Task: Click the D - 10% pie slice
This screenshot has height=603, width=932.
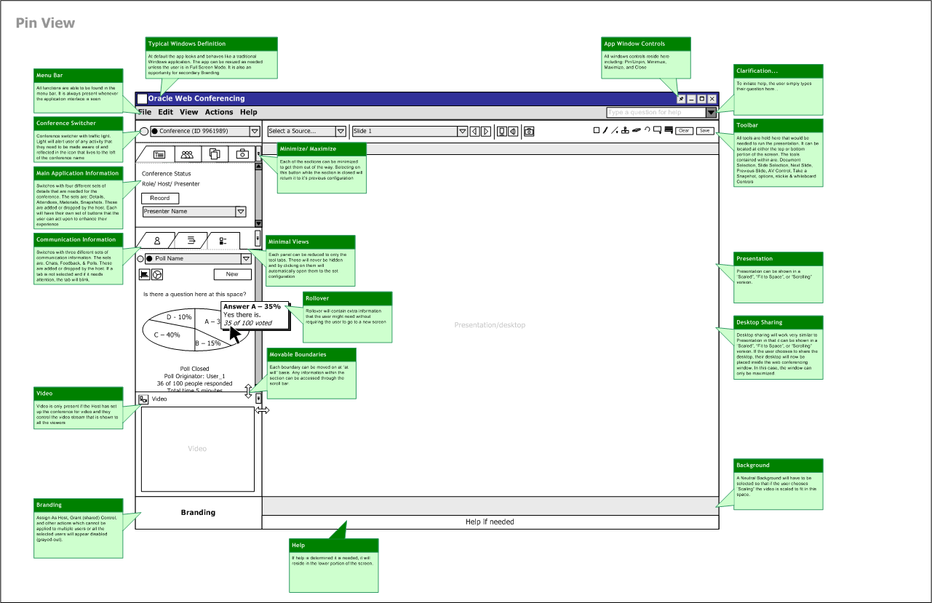Action: click(179, 317)
